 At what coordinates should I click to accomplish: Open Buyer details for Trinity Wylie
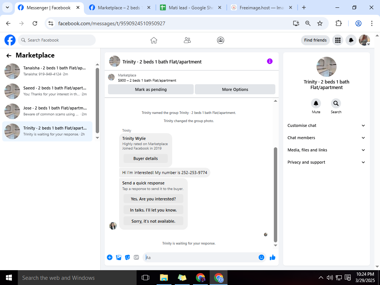(x=145, y=158)
